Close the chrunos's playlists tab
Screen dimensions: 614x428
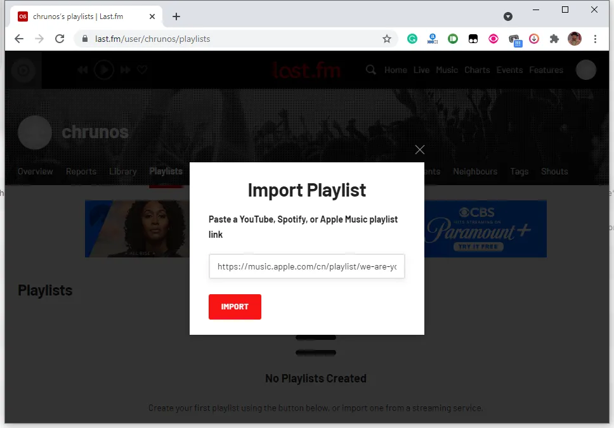152,16
